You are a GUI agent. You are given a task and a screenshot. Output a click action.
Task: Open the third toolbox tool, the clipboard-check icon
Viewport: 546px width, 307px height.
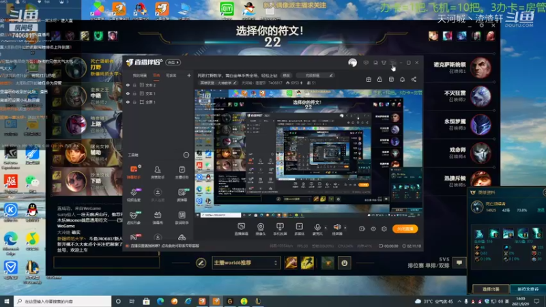[x=182, y=172]
